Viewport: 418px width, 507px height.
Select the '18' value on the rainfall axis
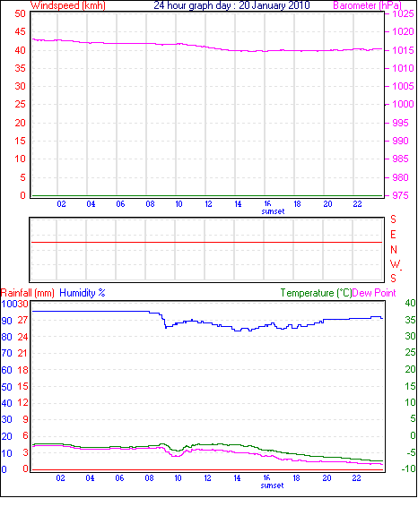22,370
